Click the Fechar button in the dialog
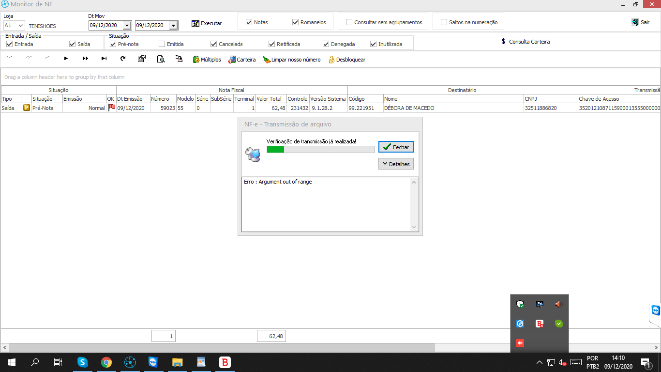The width and height of the screenshot is (661, 372). (x=396, y=147)
